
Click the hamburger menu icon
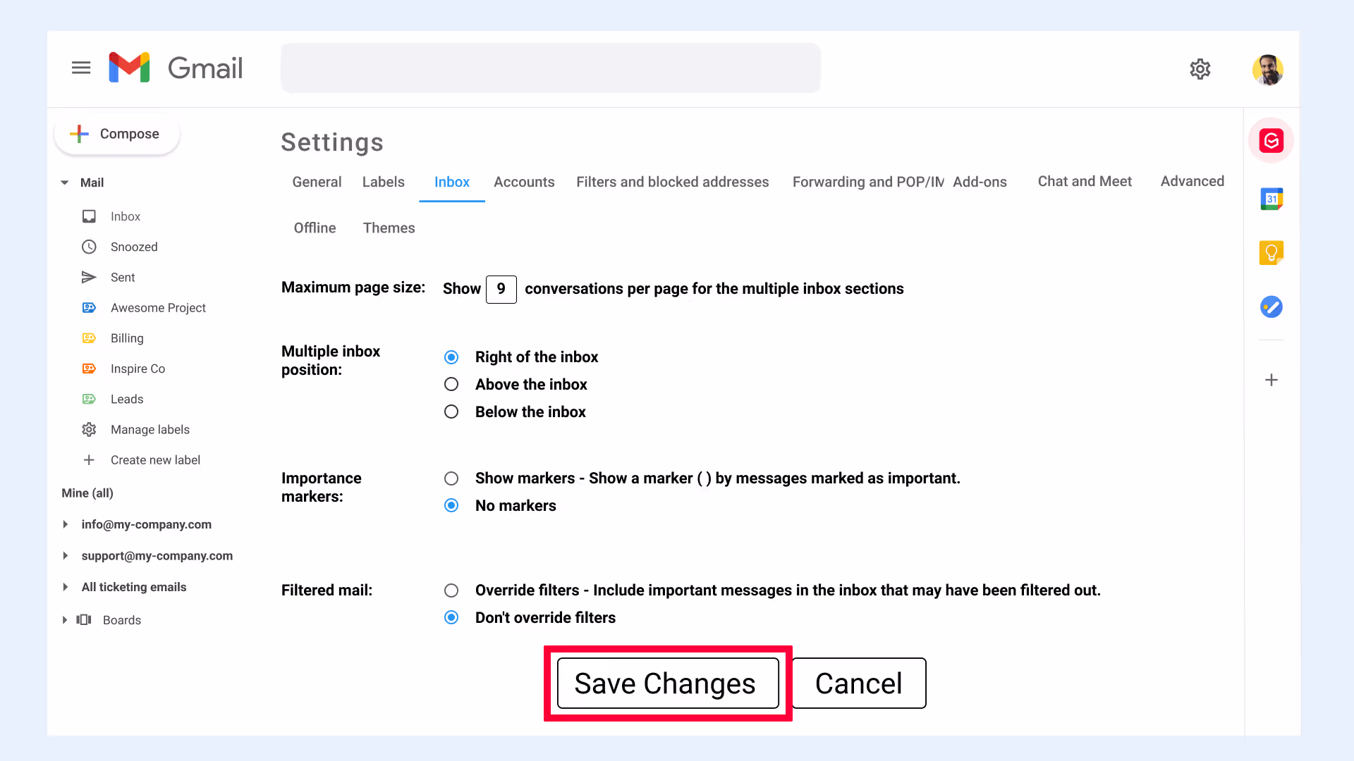click(81, 67)
